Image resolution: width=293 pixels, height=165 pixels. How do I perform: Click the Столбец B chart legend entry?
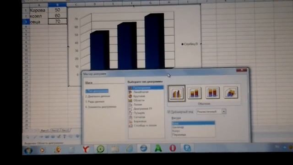[190, 44]
